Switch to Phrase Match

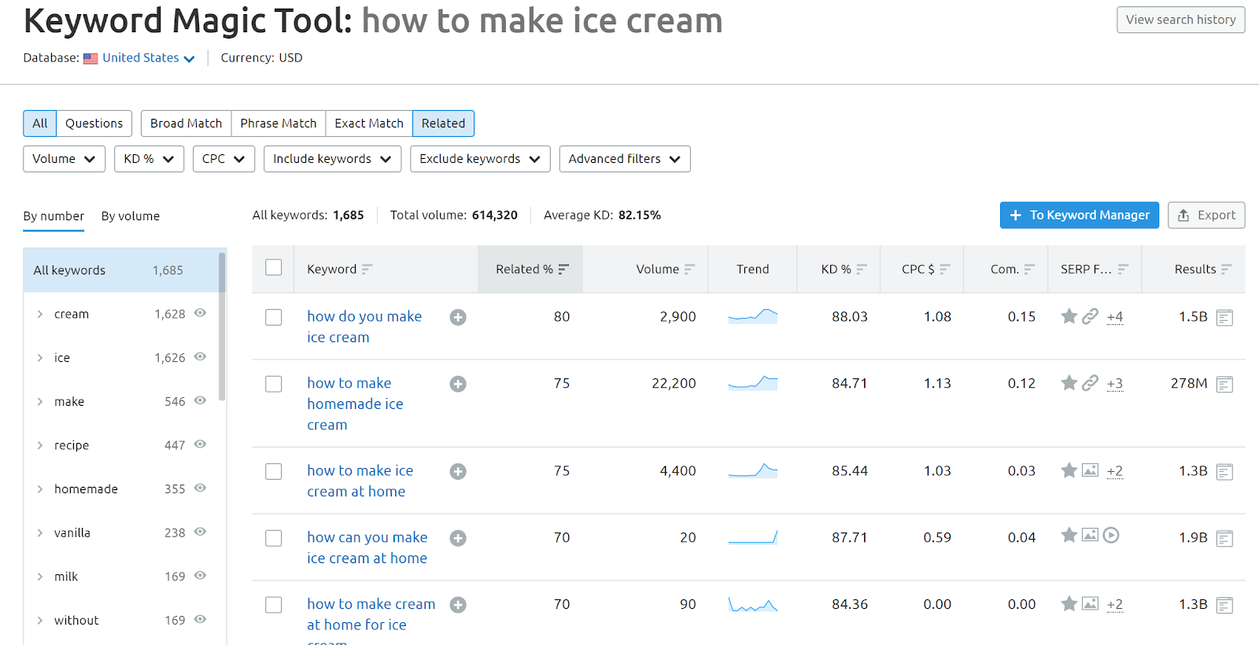(x=279, y=123)
